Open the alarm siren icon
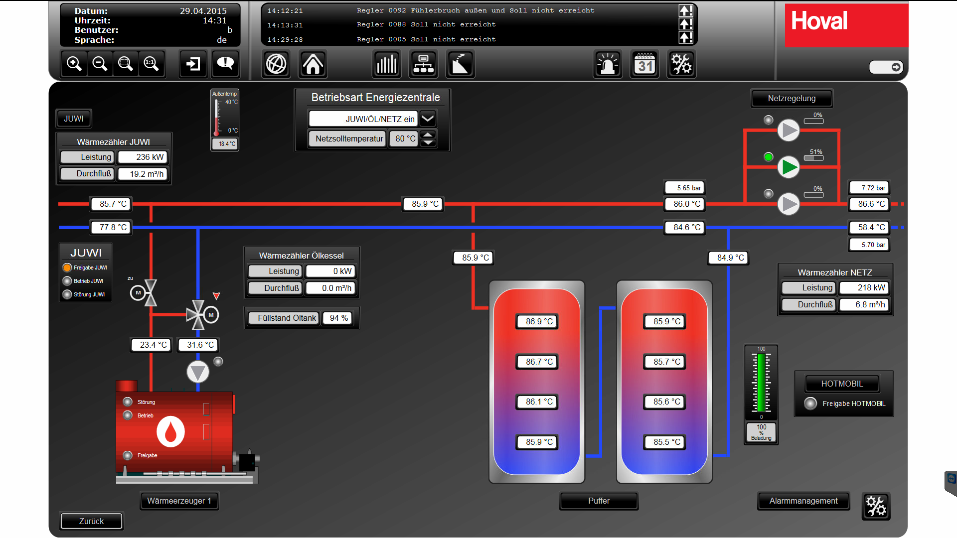Image resolution: width=957 pixels, height=538 pixels. (608, 64)
